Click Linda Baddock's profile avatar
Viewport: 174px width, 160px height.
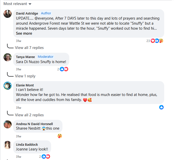tap(8, 145)
